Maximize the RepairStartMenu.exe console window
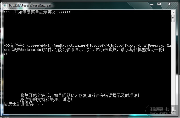This screenshot has width=180, height=118. (x=159, y=4)
